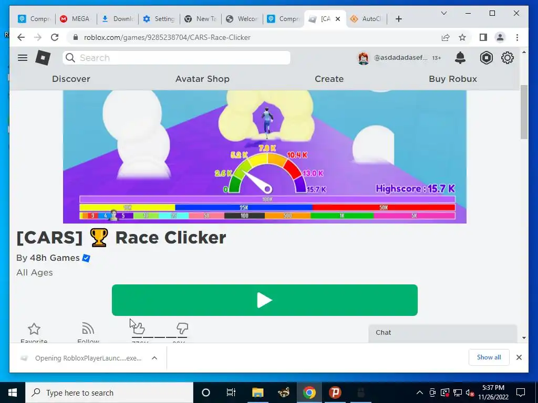
Task: Open the Action Center notifications
Action: coord(521,393)
